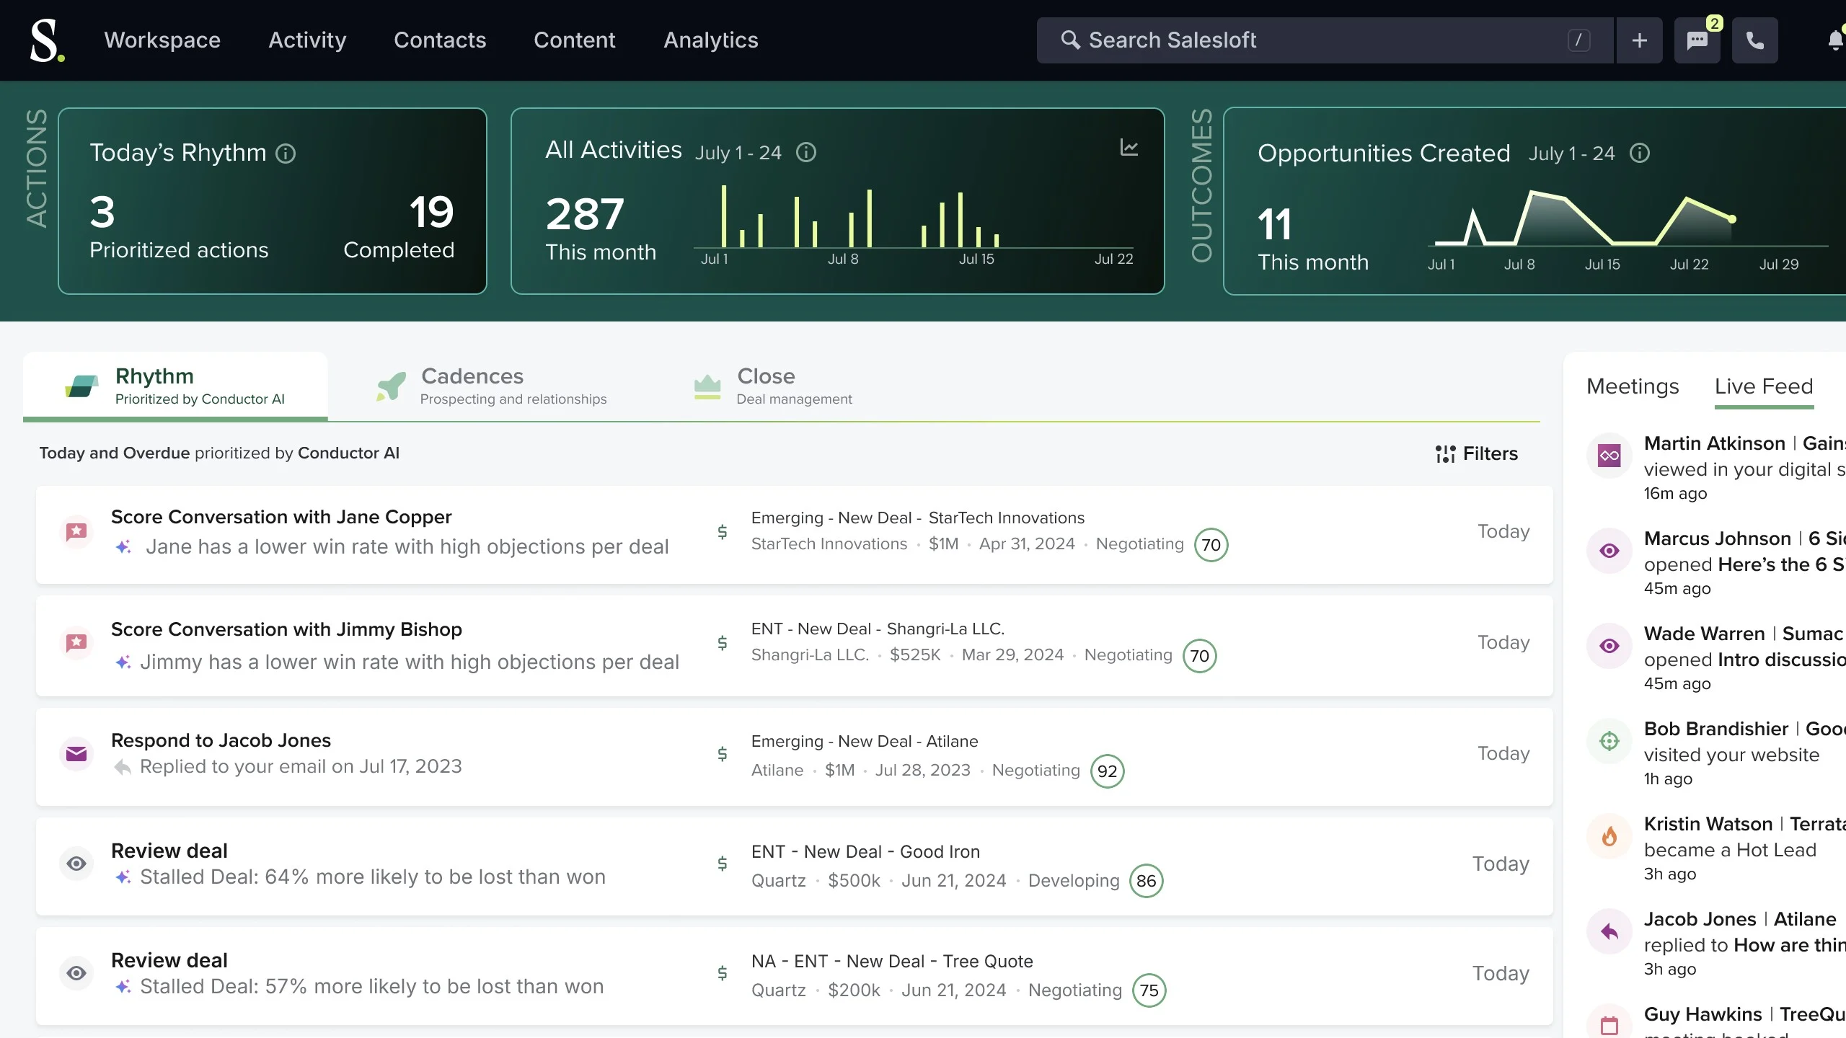Click the 86 deal score badge
The height and width of the screenshot is (1038, 1846).
point(1146,881)
